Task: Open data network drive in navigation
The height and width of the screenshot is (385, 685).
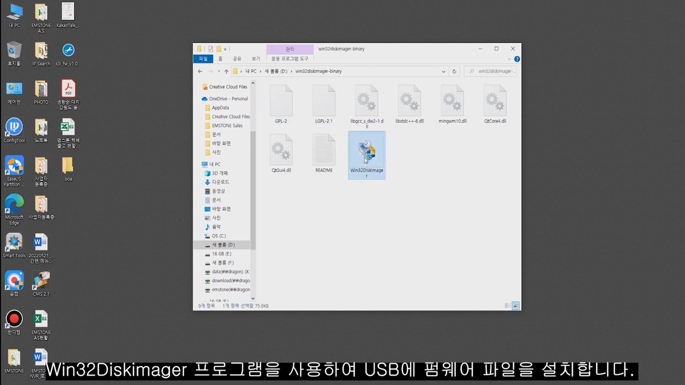Action: [x=227, y=272]
